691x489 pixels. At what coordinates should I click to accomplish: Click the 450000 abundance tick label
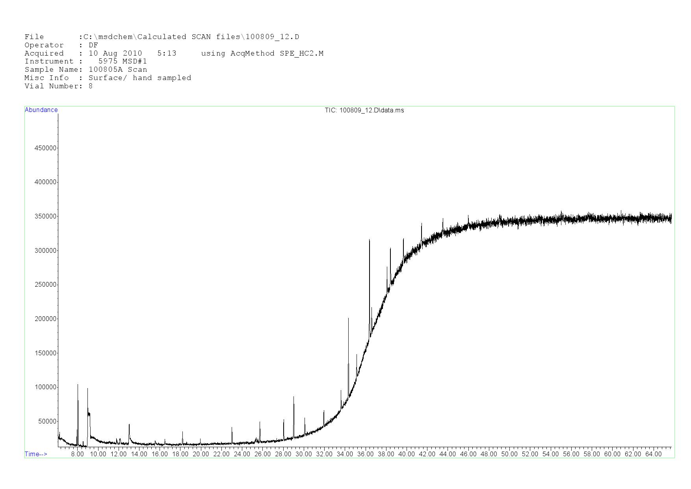click(x=46, y=148)
